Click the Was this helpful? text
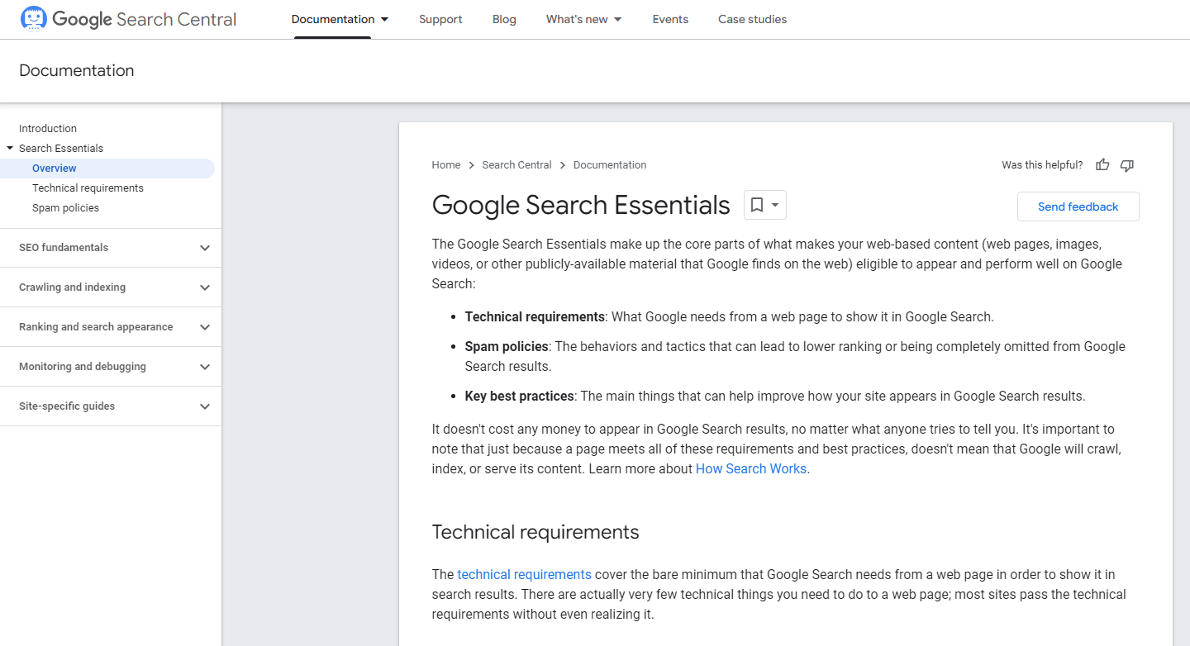The image size is (1190, 646). click(1042, 165)
